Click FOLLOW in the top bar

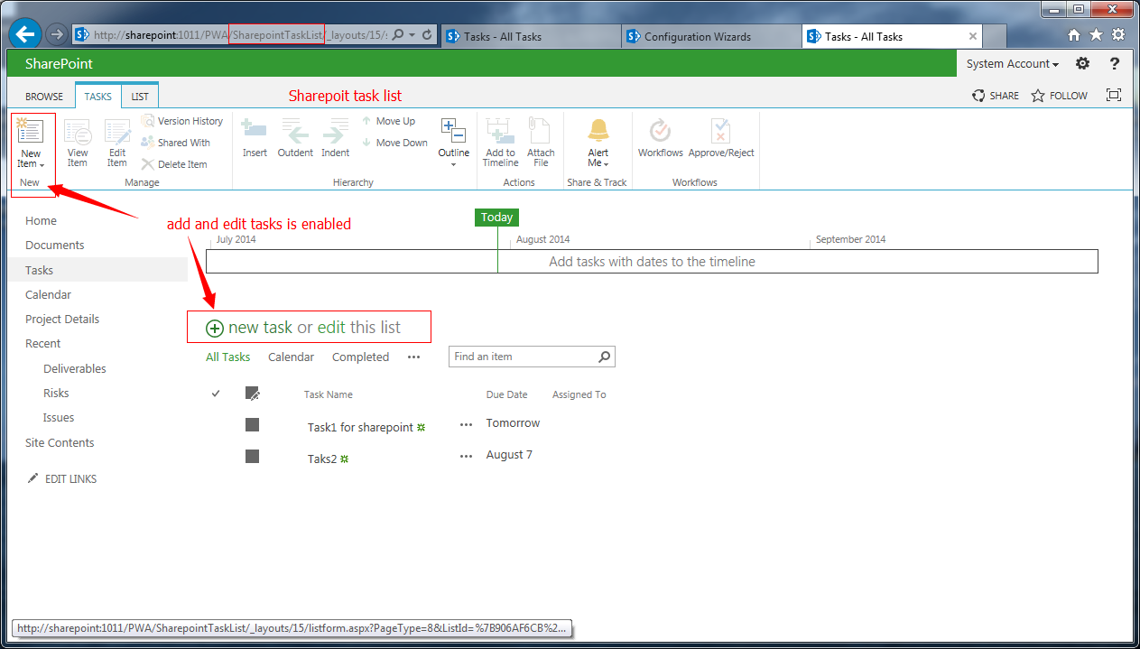(x=1060, y=96)
